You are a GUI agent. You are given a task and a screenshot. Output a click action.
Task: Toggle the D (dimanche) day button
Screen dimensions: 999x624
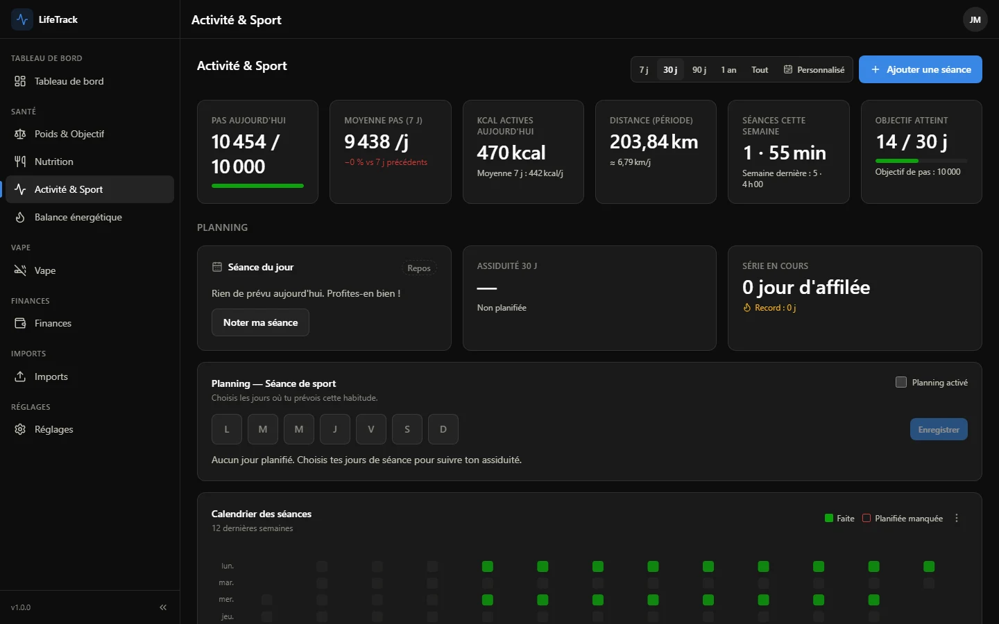point(443,429)
